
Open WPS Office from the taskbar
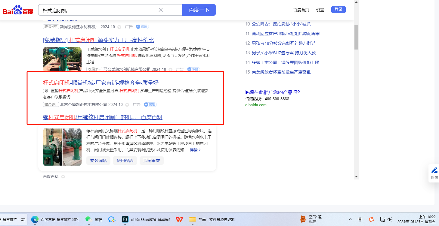(x=179, y=219)
